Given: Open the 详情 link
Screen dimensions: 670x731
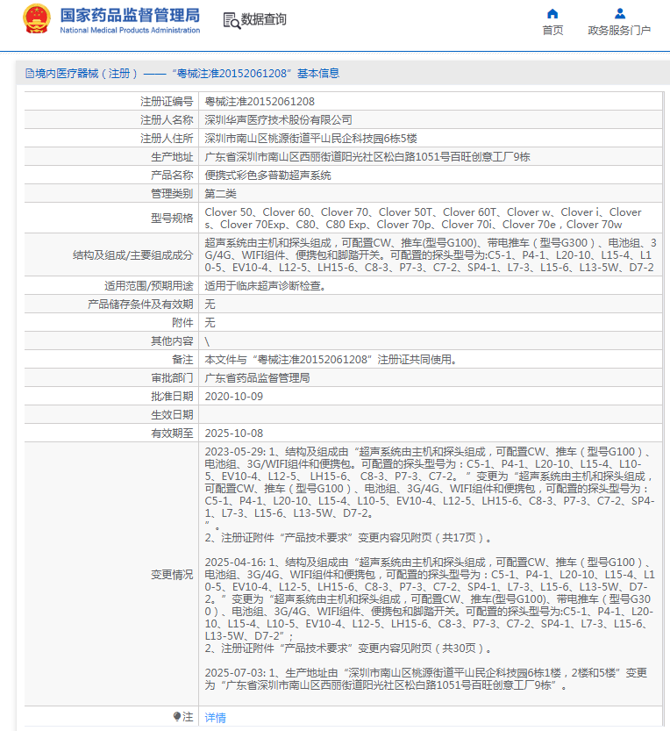Looking at the screenshot, I should pos(215,718).
